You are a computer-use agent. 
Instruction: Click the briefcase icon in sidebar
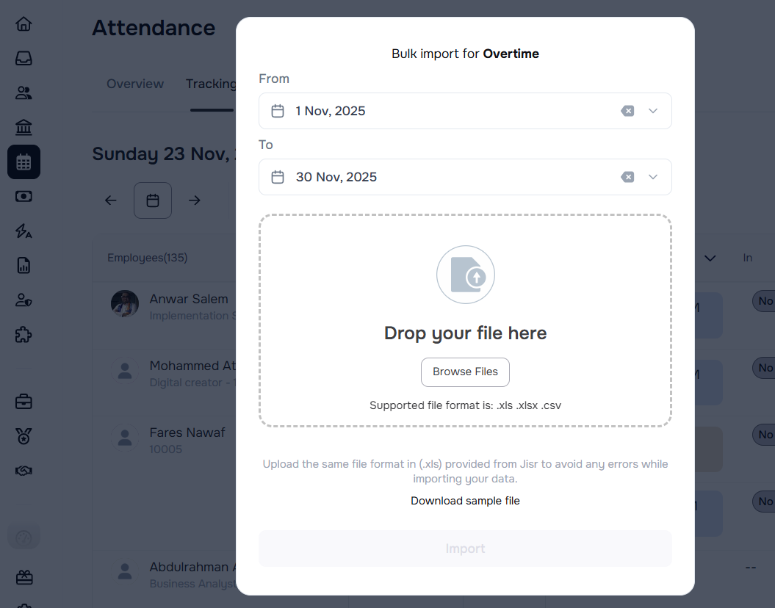(24, 402)
